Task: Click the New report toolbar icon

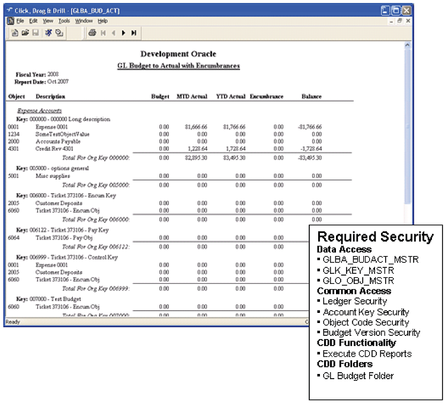Action: [x=15, y=33]
